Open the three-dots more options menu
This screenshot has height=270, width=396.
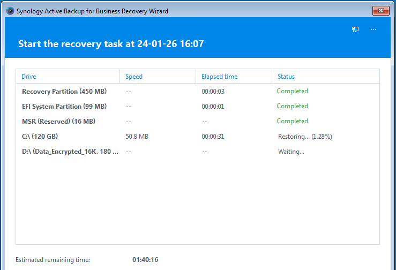373,29
